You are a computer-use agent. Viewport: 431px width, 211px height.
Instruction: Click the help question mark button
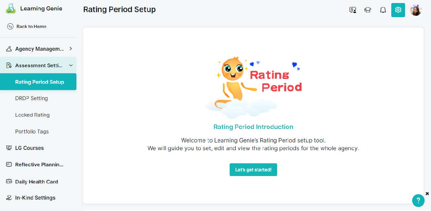click(x=418, y=201)
